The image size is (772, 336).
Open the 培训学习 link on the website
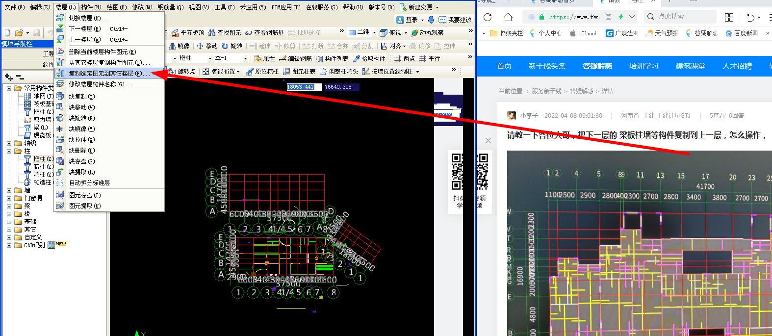click(x=644, y=66)
